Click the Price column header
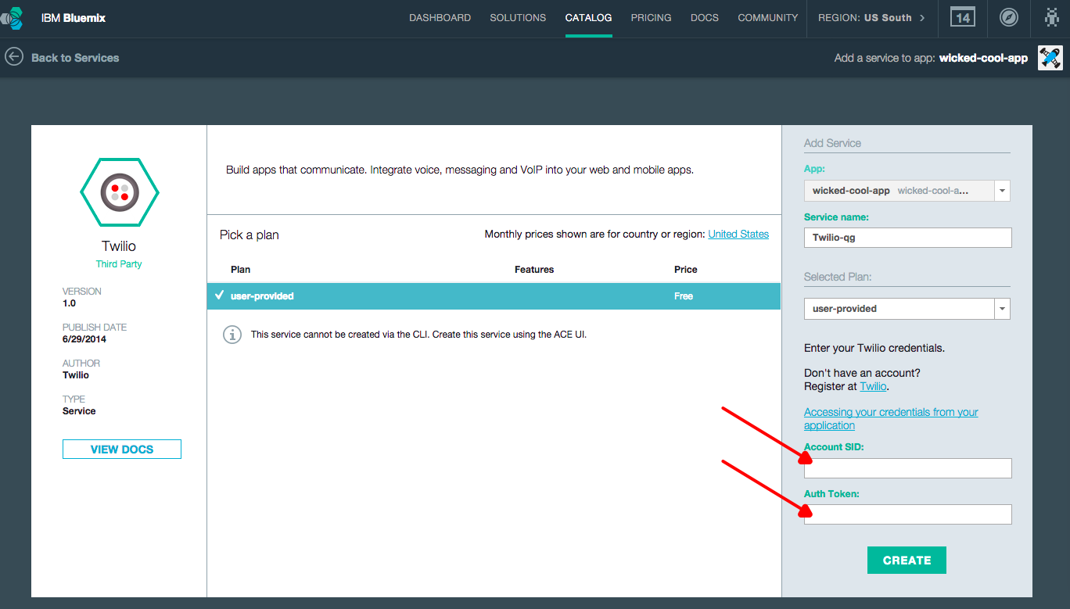The image size is (1070, 609). tap(686, 270)
